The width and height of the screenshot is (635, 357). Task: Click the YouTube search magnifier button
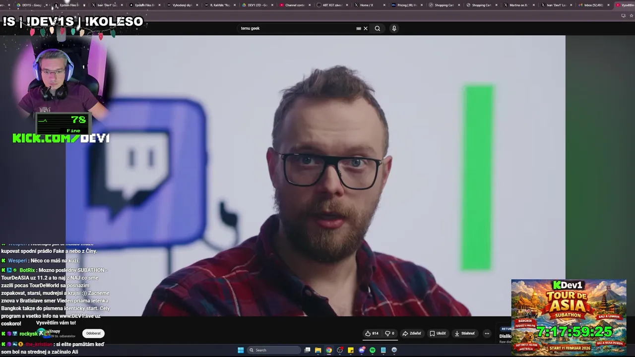(x=378, y=28)
